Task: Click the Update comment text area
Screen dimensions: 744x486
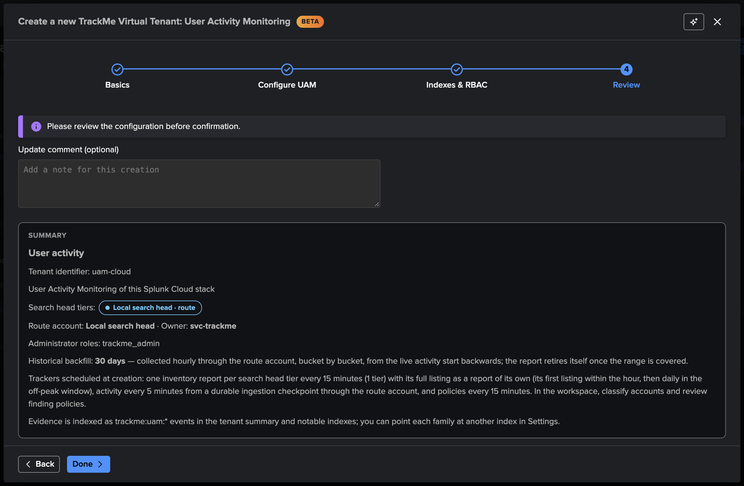Action: (199, 184)
